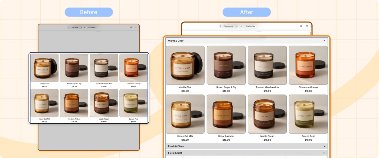
Task: Click the "Cedar & Amber" name in the Before panel
Action: (x=74, y=119)
